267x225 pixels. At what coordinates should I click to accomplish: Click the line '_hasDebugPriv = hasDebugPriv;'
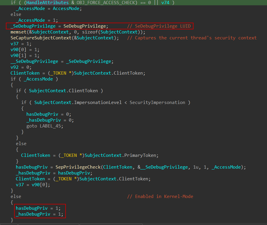[x=54, y=173]
